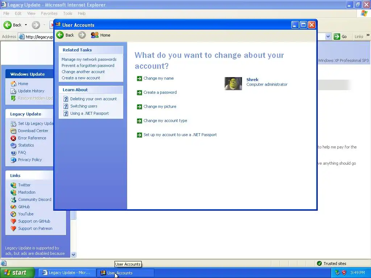Click the Trusted sites status bar zone
Screen dimensions: 371x278
(332, 264)
